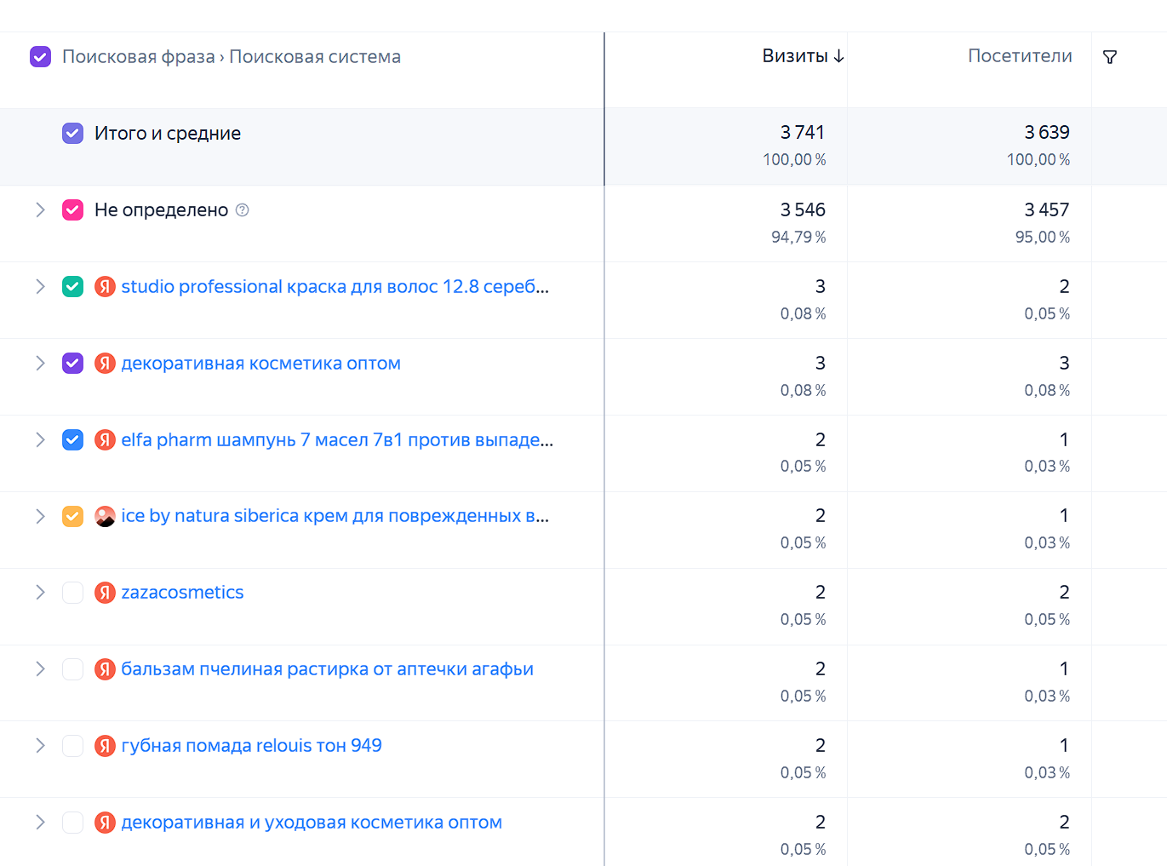Image resolution: width=1167 pixels, height=866 pixels.
Task: Expand декоративная и уходовая косметика оптом row
Action: 40,823
